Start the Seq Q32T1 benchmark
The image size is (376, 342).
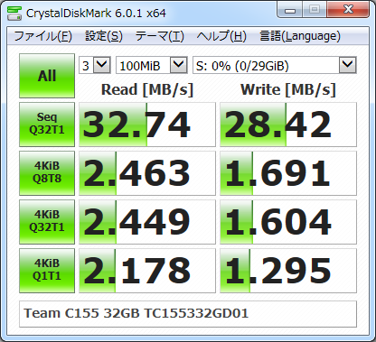click(x=47, y=125)
